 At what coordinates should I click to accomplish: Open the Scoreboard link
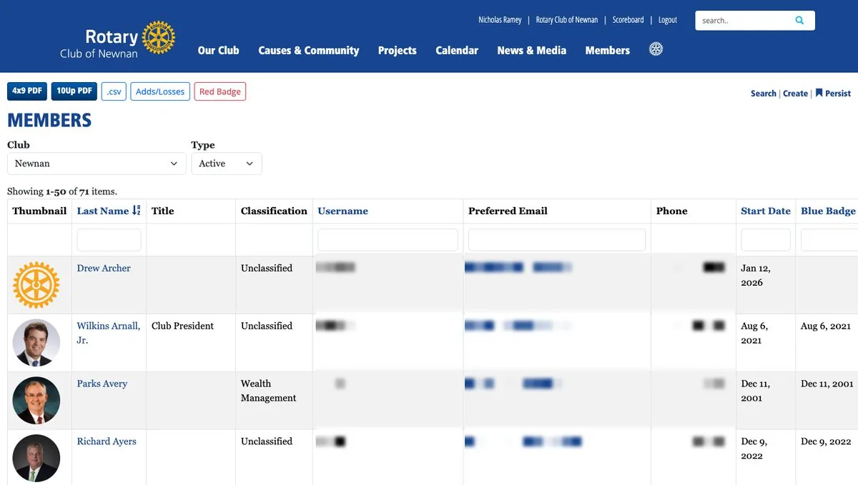(x=628, y=20)
